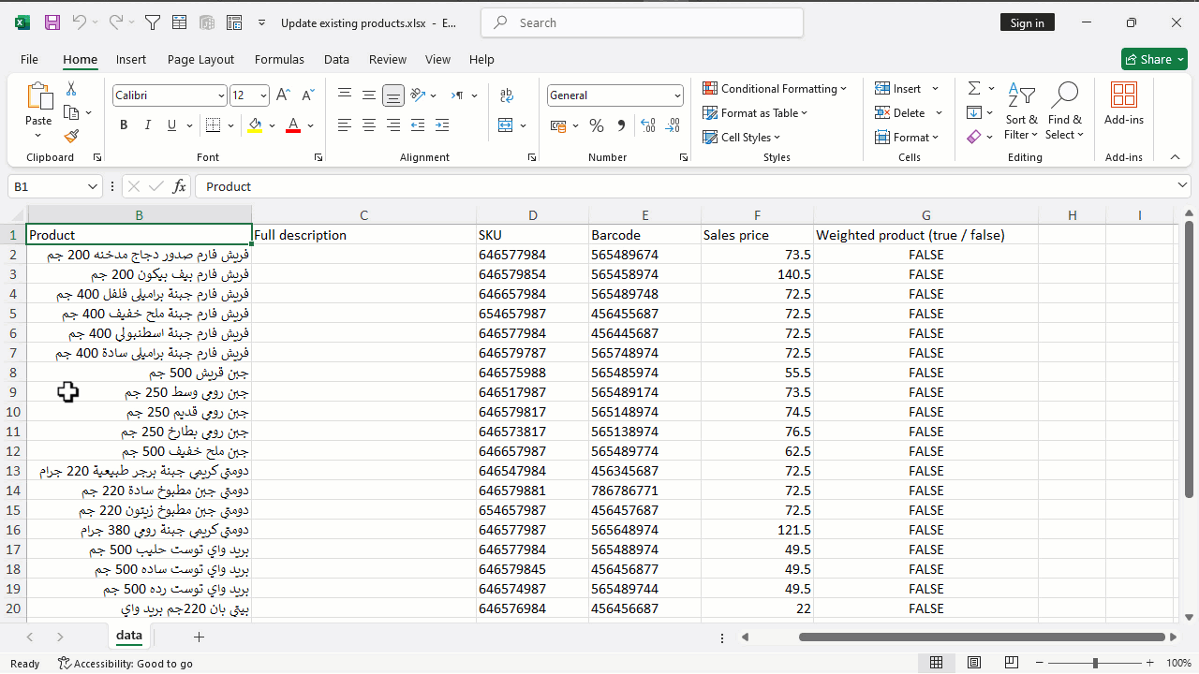Open Find & Select button
The image size is (1199, 674).
[x=1065, y=110]
